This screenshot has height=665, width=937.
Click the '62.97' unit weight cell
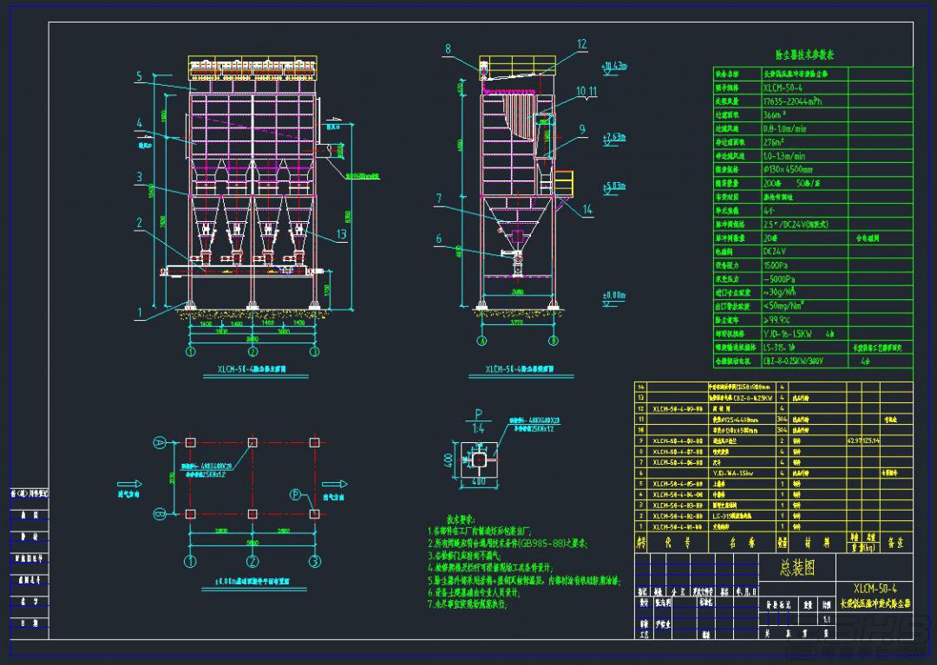[x=855, y=440]
